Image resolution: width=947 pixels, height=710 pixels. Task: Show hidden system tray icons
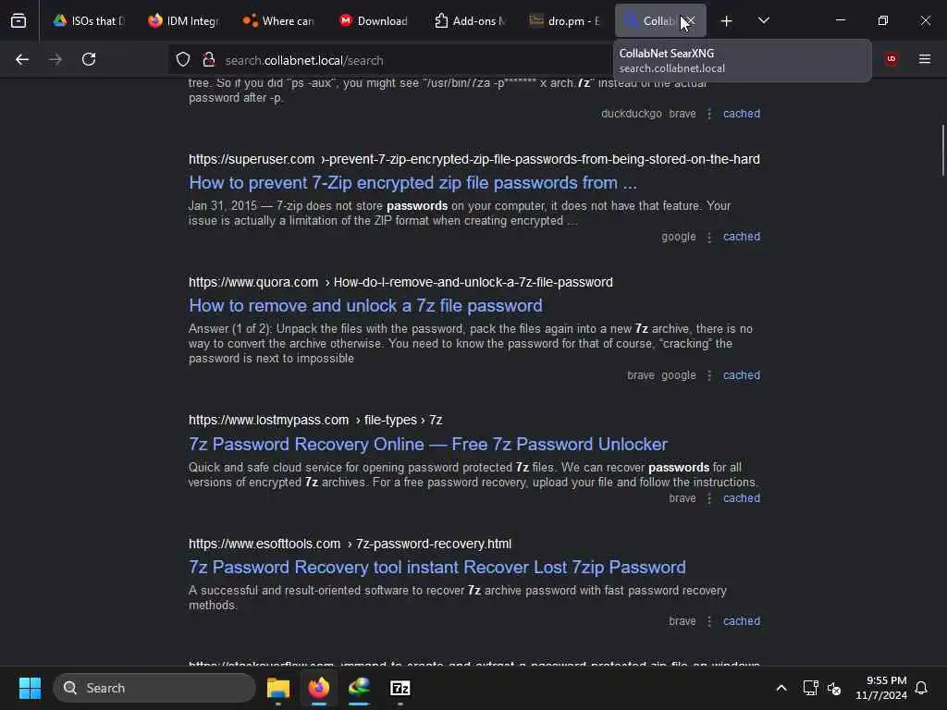[781, 688]
